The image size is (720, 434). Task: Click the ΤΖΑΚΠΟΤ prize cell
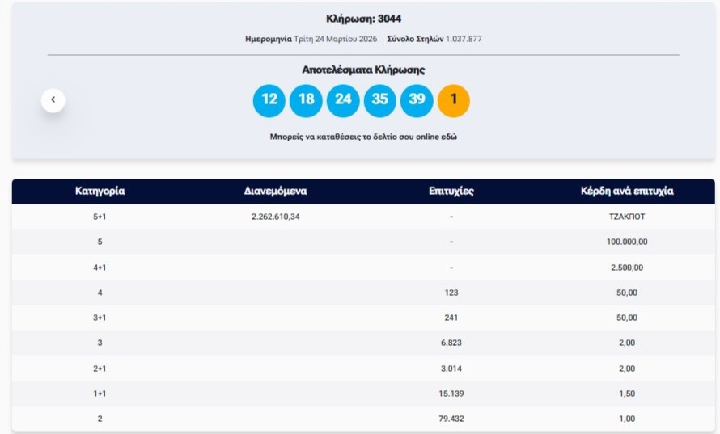point(626,217)
